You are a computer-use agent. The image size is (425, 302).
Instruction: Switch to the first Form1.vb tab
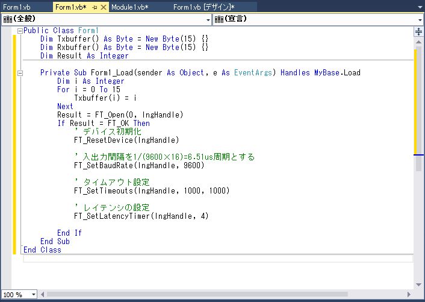(17, 7)
